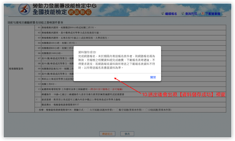
Task: Click the 查詢列印 link in the header
Action: 191,14
